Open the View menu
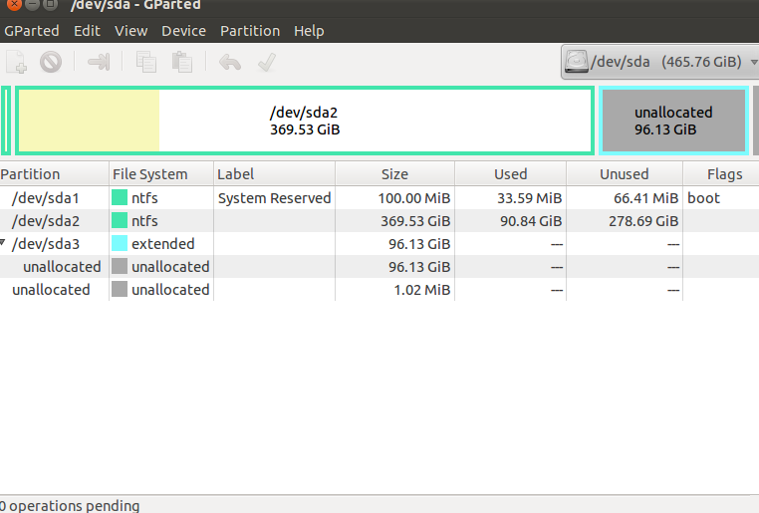Image resolution: width=759 pixels, height=513 pixels. click(131, 31)
